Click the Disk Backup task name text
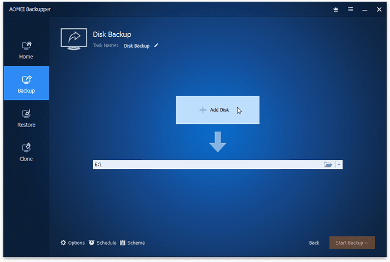 pos(136,46)
